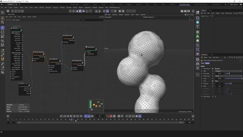Toggle the Y axis lock
This screenshot has height=137, width=243.
click(16, 11)
